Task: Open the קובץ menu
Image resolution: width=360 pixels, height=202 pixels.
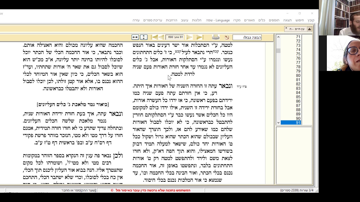Action: (311, 20)
